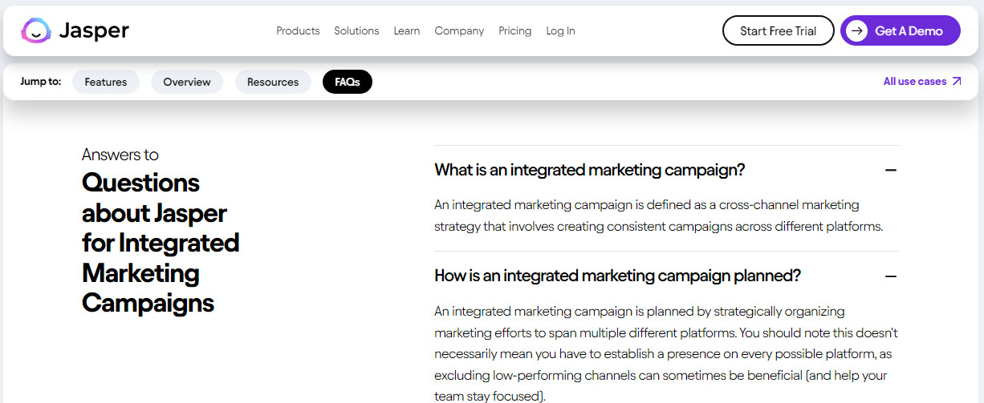The height and width of the screenshot is (403, 984).
Task: Collapse the integrated marketing campaign definition answer
Action: (x=890, y=170)
